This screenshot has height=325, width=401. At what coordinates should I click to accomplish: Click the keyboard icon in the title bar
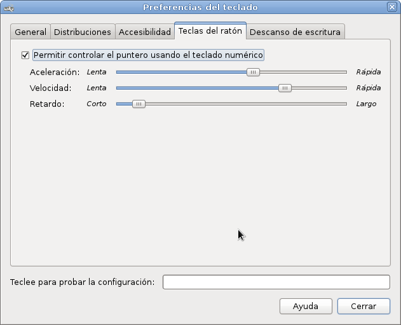pos(9,8)
